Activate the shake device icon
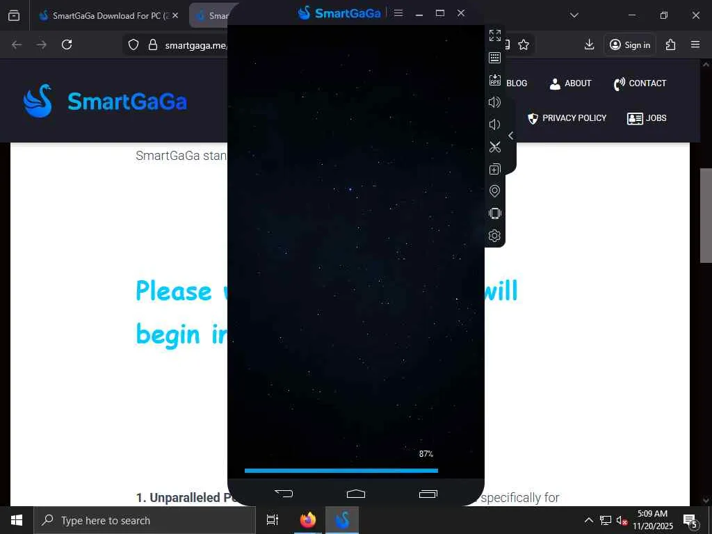This screenshot has width=712, height=534. click(x=494, y=213)
